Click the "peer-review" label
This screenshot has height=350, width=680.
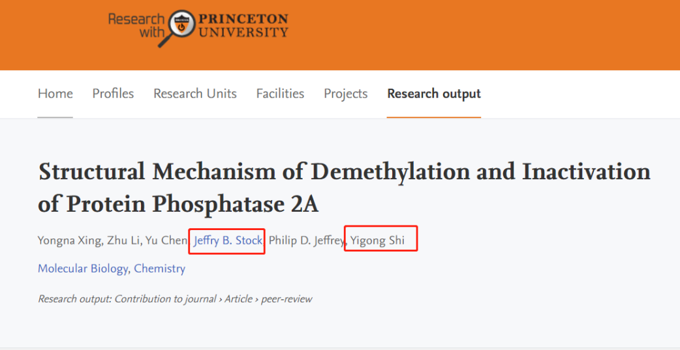tap(286, 299)
